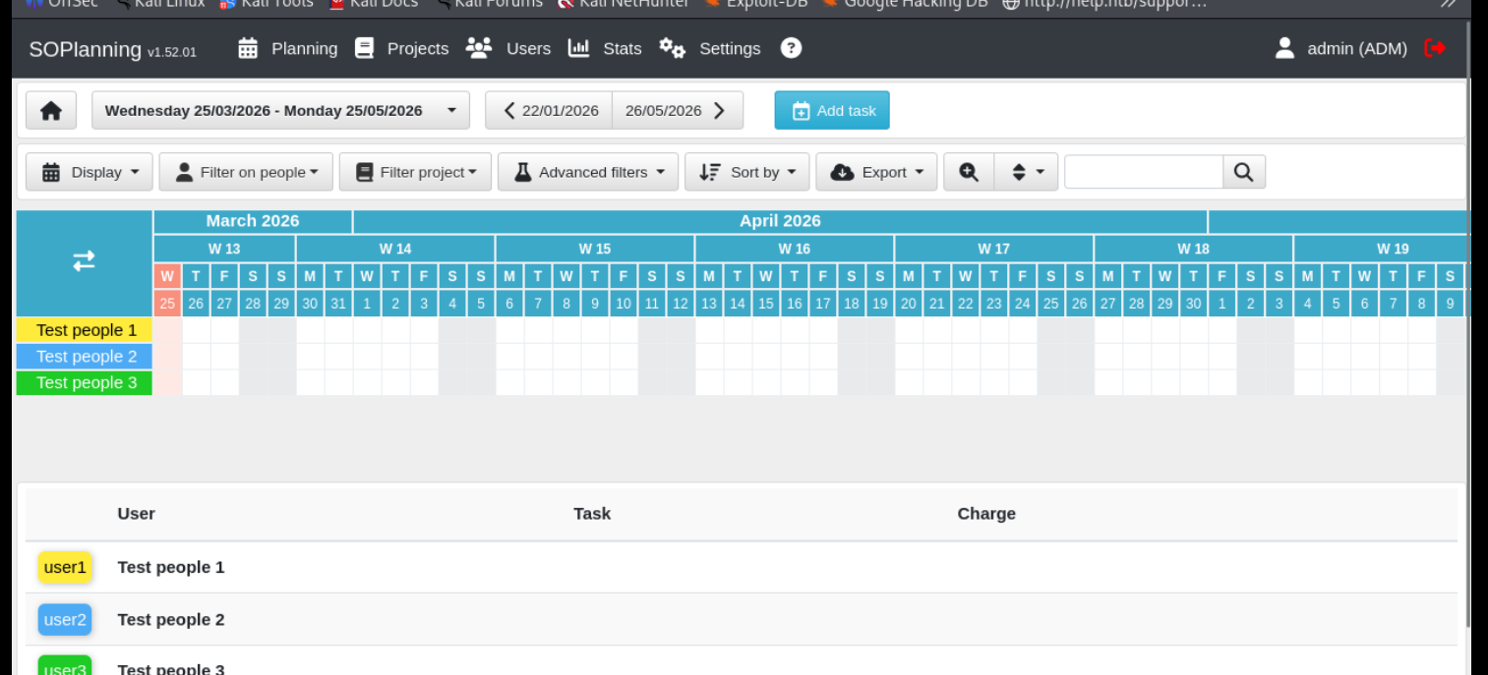Viewport: 1488px width, 675px height.
Task: Click the search magnifier button
Action: click(1243, 172)
